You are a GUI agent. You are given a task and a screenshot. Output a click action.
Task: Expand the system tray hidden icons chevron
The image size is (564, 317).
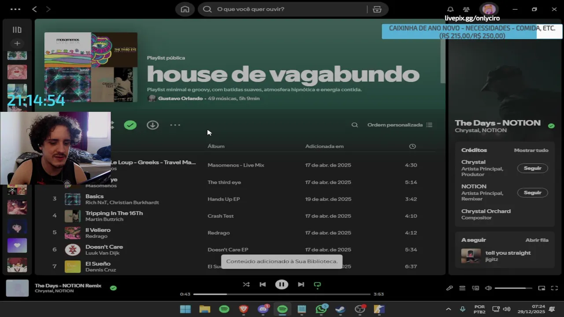[448, 309]
